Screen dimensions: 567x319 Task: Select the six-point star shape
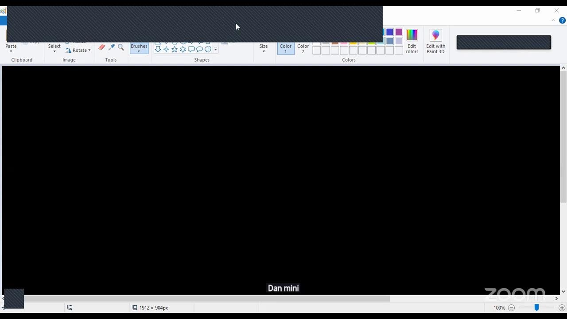click(x=183, y=49)
